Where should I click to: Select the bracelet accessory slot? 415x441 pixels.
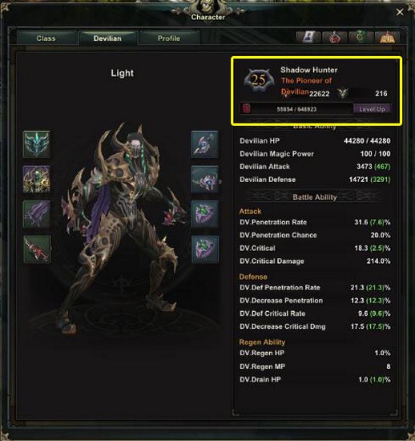pos(205,179)
